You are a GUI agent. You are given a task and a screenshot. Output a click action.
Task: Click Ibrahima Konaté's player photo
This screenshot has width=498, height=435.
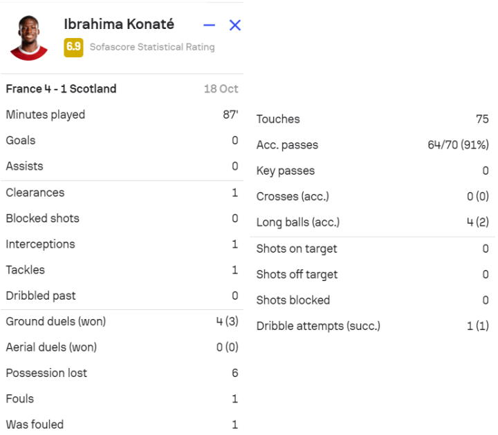pos(29,38)
